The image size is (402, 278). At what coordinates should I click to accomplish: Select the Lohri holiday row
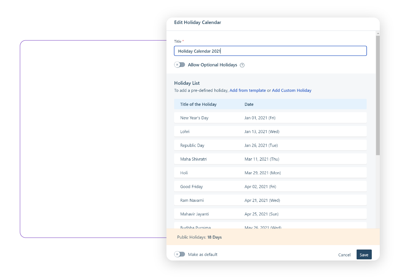click(270, 132)
